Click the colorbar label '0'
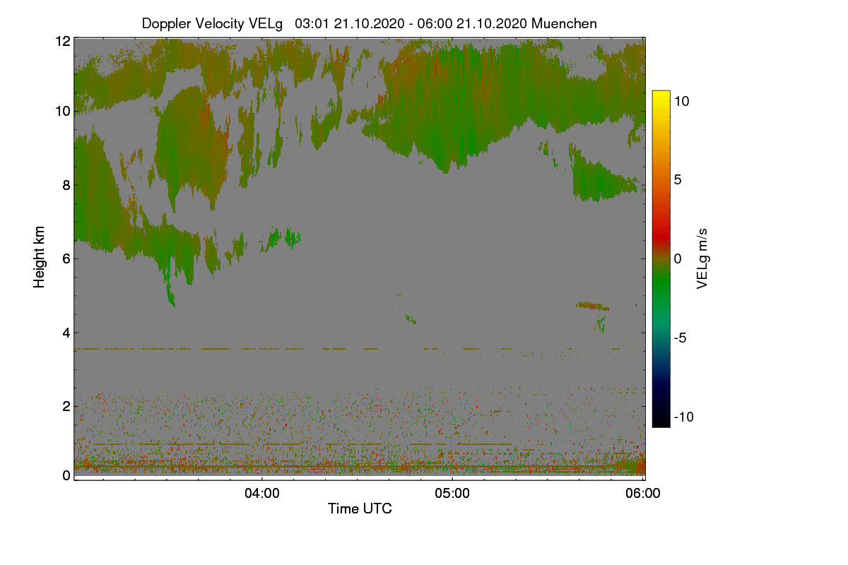Image resolution: width=848 pixels, height=565 pixels. (677, 258)
